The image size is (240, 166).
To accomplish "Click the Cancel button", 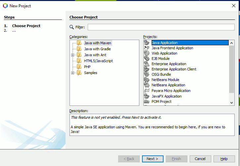I will click(x=200, y=159).
